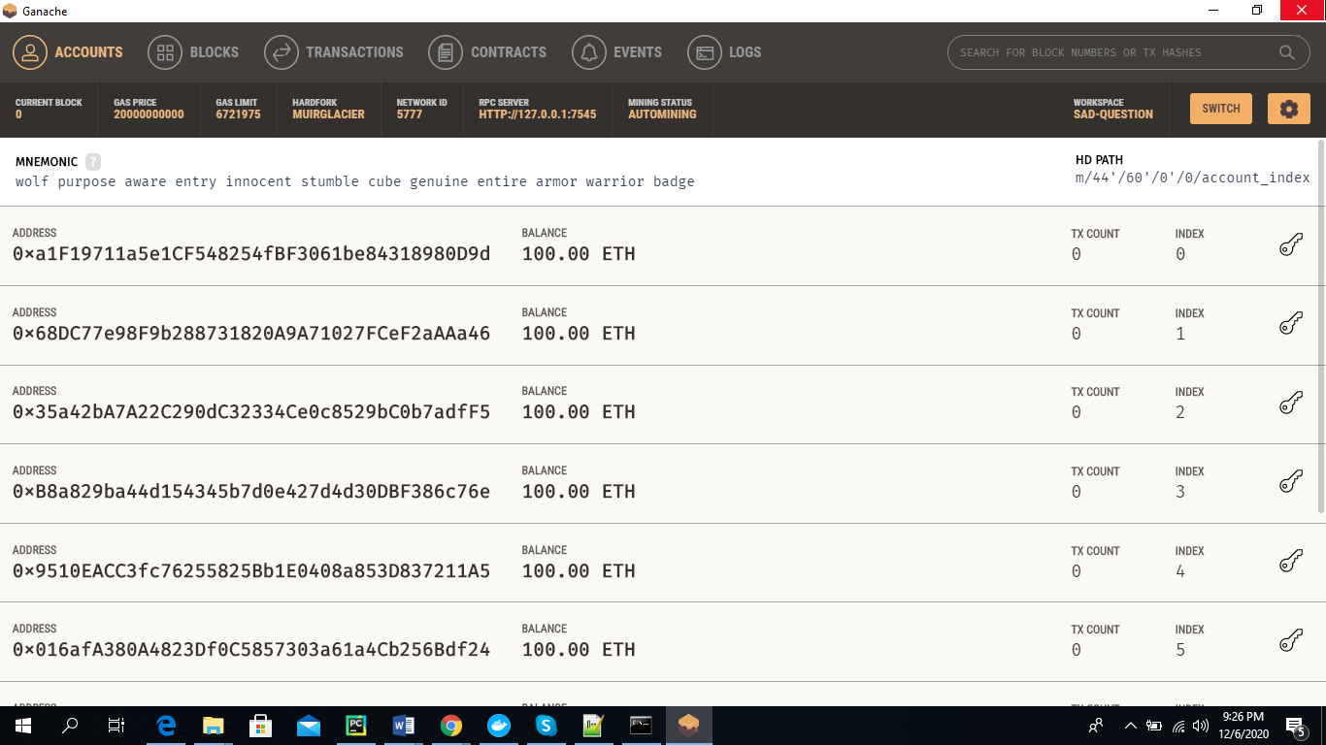
Task: Select the Accounts person icon
Action: tap(29, 51)
